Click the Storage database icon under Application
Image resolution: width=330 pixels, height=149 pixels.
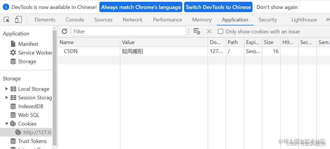[13, 61]
